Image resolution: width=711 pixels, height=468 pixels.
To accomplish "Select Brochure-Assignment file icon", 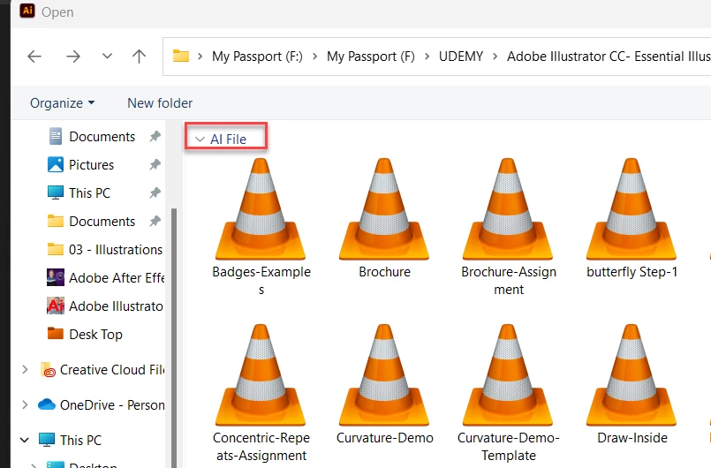I will 508,209.
